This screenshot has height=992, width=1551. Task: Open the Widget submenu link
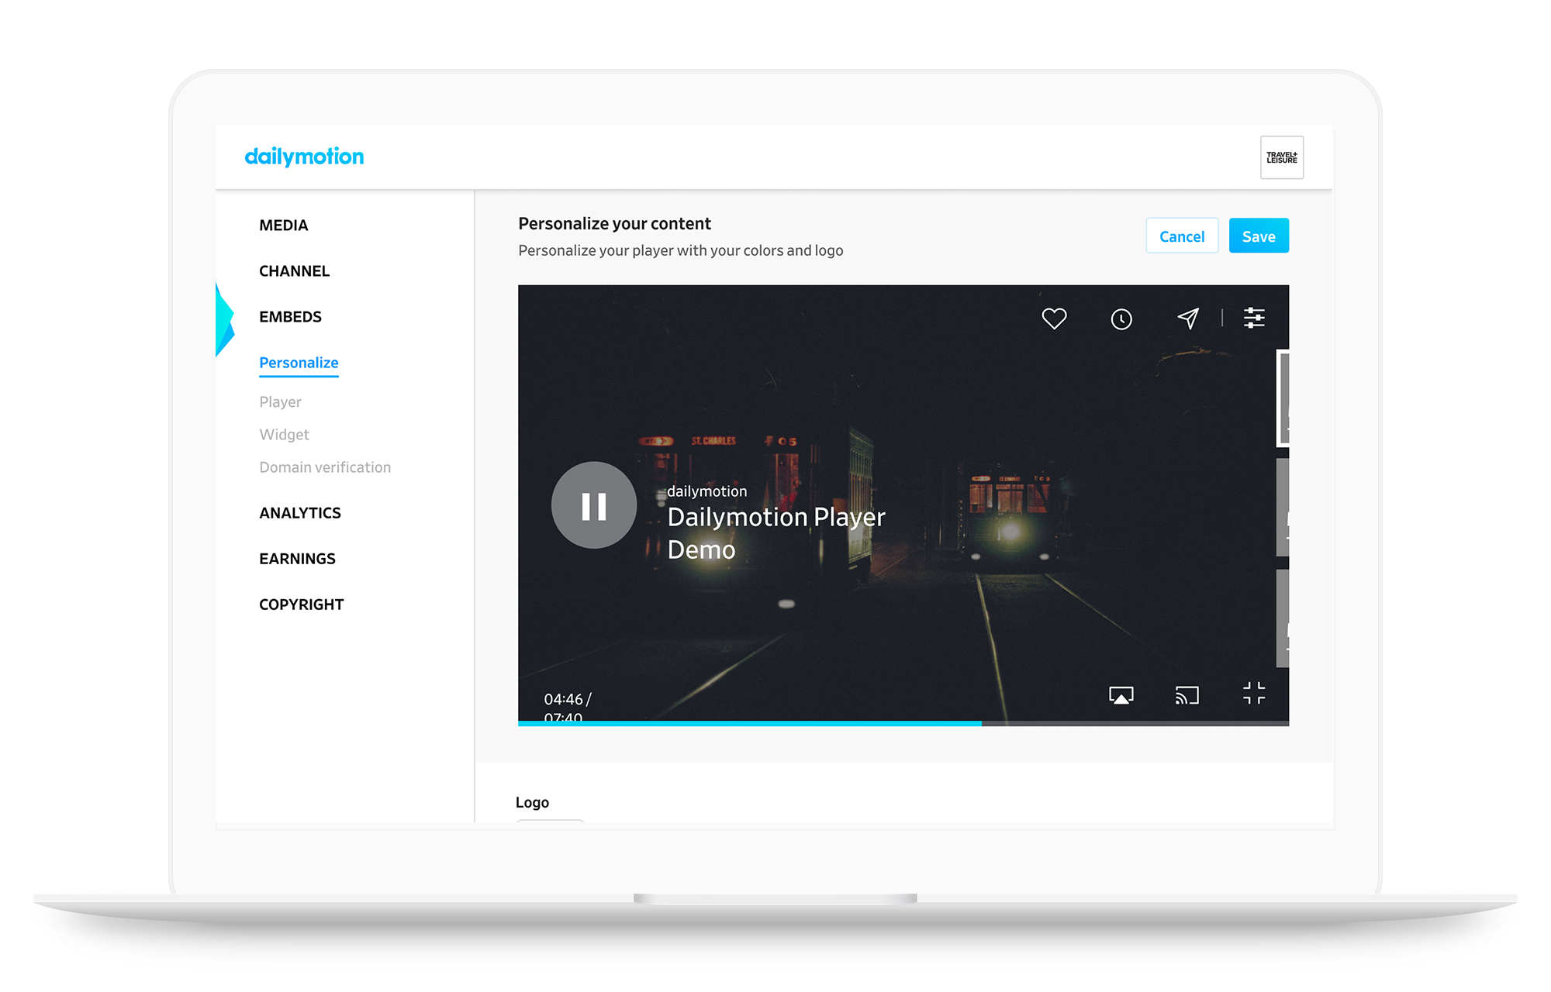[x=284, y=435]
